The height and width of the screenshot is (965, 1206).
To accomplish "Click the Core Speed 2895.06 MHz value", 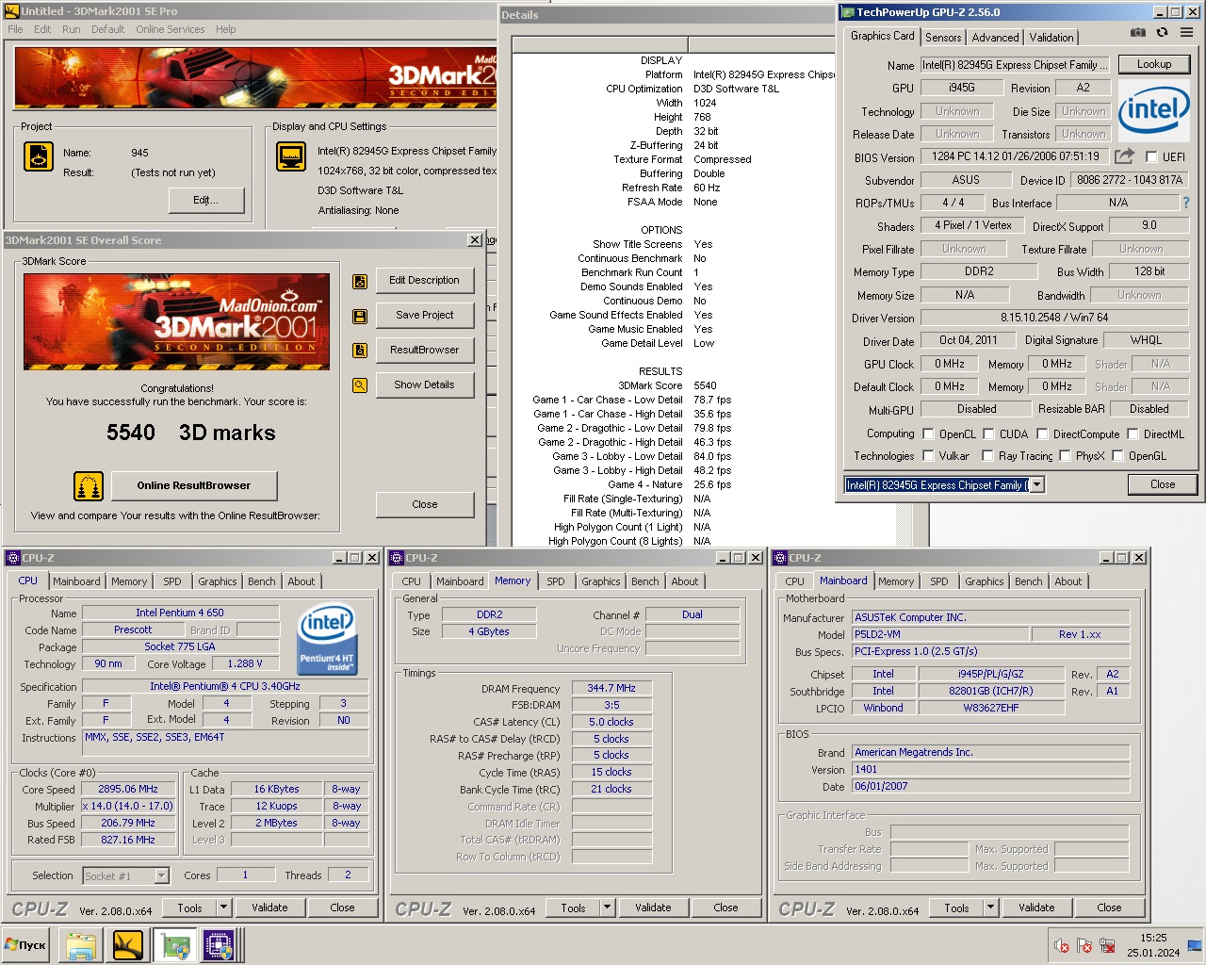I will click(x=129, y=789).
